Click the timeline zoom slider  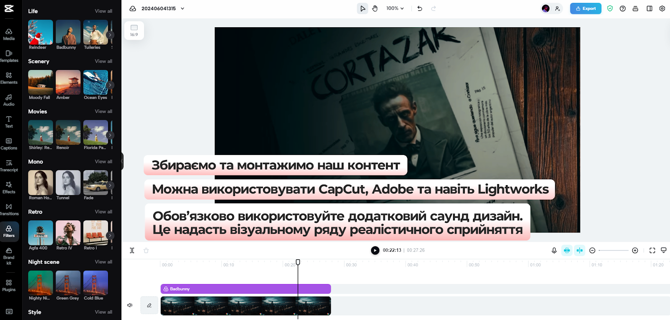[613, 250]
